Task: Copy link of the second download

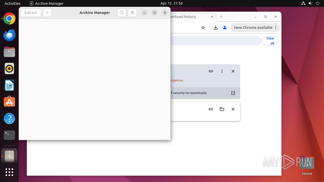Action: click(x=211, y=109)
